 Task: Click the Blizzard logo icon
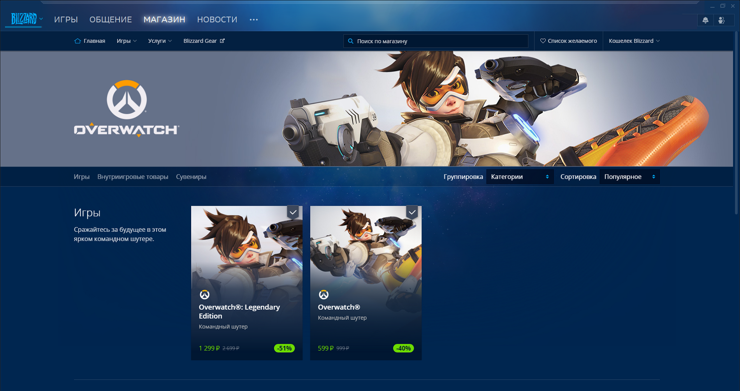(24, 19)
